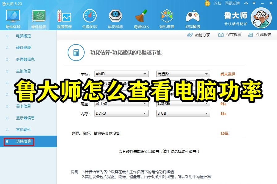Open 游戏精选 gamepad icon
Viewport: 277px width, 184px height.
point(193,16)
